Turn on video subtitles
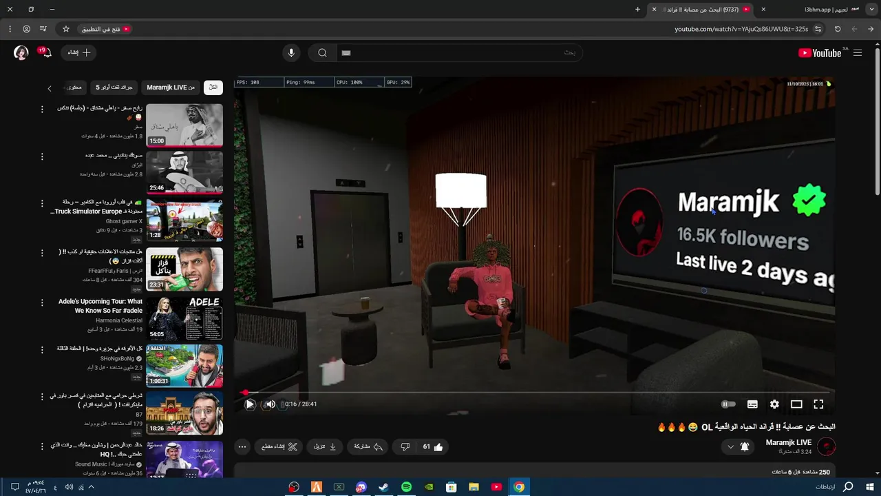The image size is (881, 496). [752, 404]
